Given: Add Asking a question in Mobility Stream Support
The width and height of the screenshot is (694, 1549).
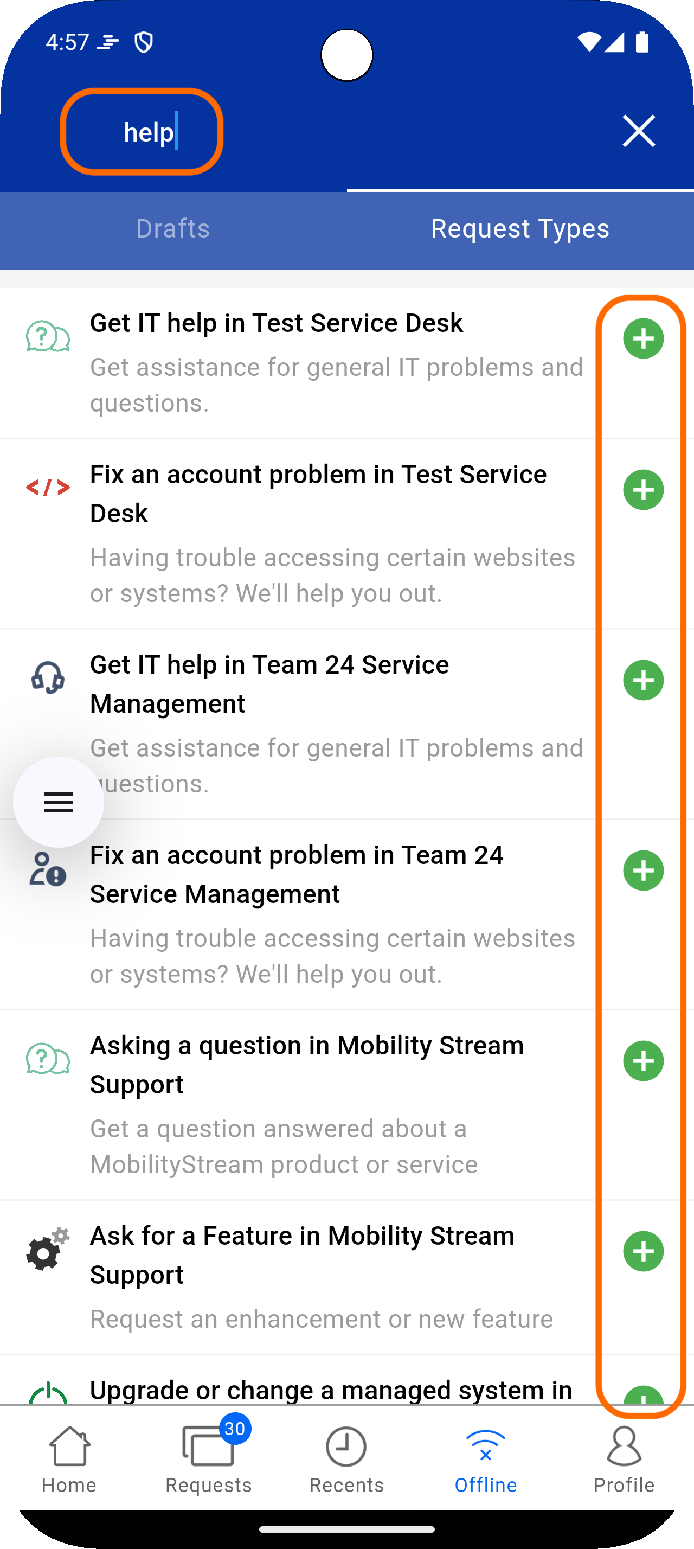Looking at the screenshot, I should click(x=643, y=1061).
